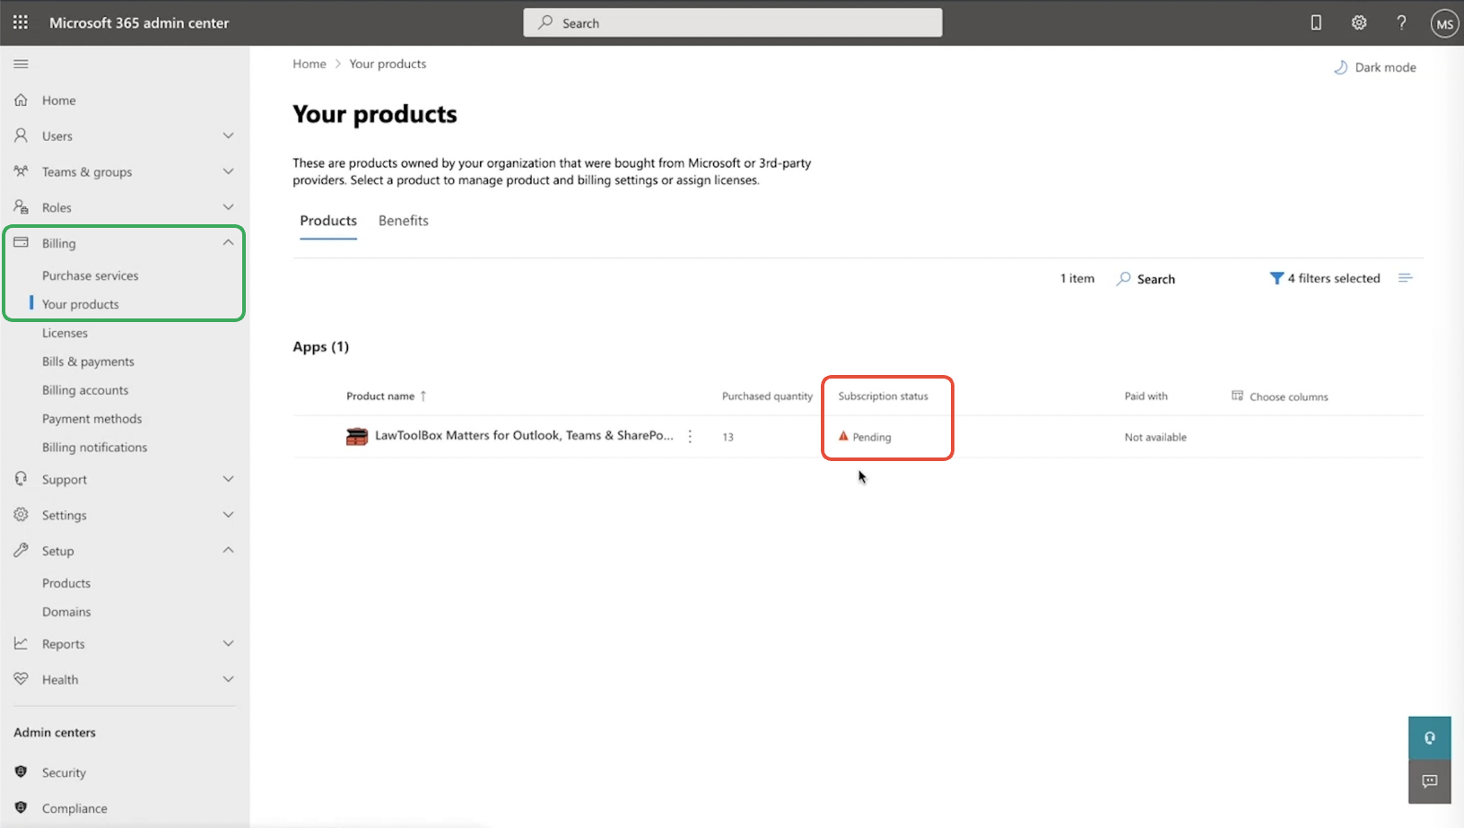
Task: Open Billing accounts
Action: pos(85,390)
